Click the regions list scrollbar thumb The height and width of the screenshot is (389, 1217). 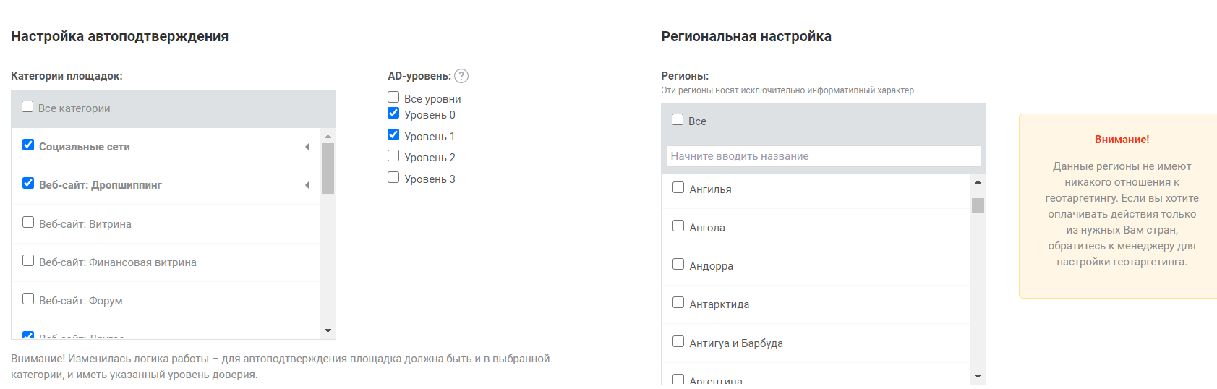pyautogui.click(x=978, y=205)
